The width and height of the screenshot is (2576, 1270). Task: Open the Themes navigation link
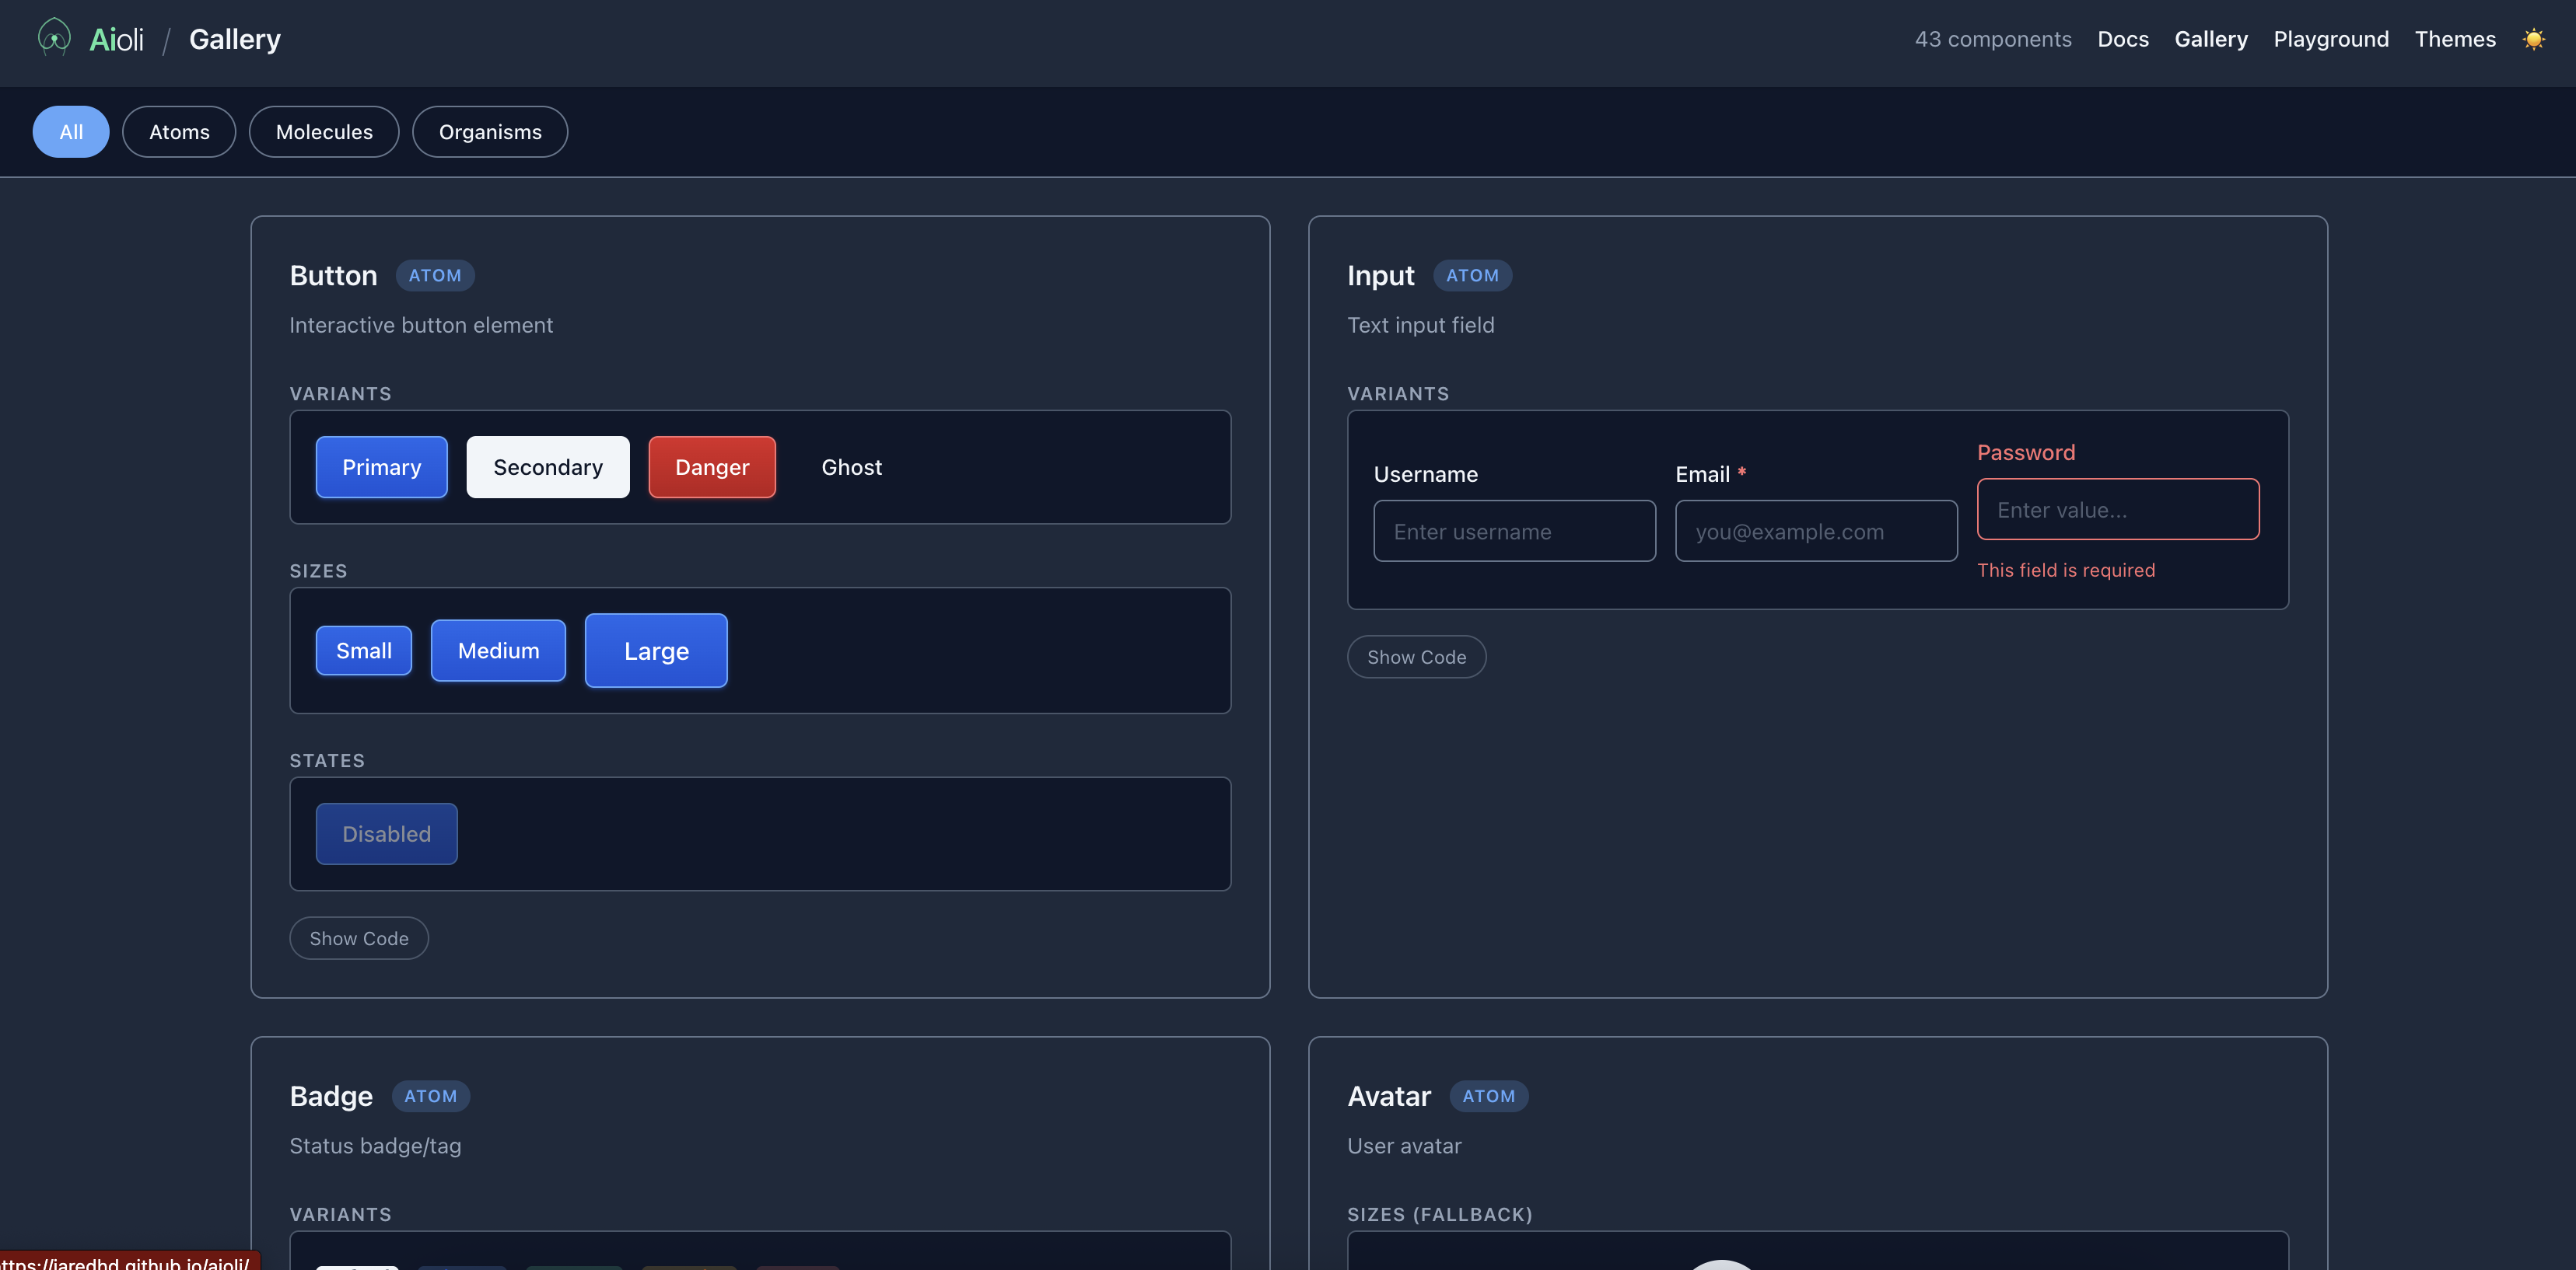click(x=2455, y=39)
